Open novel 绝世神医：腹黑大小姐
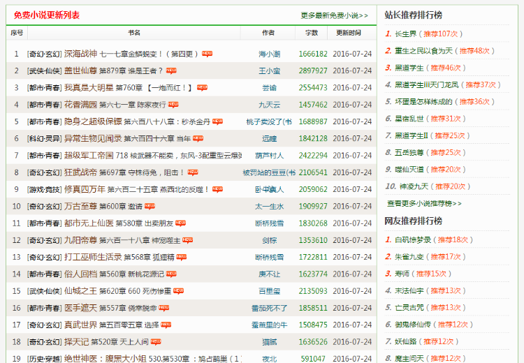The width and height of the screenshot is (524, 363). [x=105, y=359]
